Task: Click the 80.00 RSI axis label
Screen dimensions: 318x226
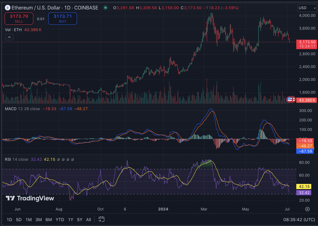Action: pos(304,163)
